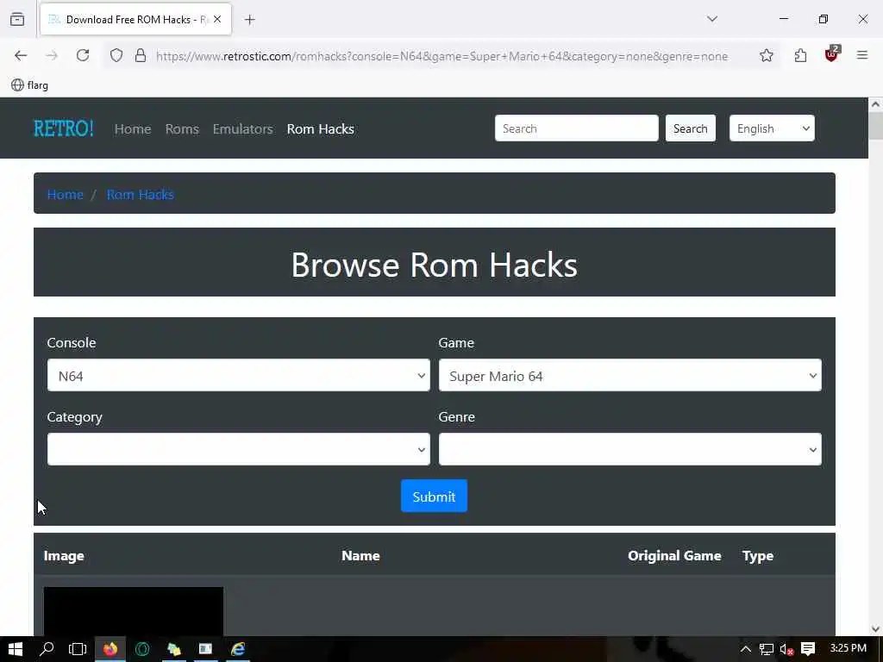Open the Console dropdown showing N64
Image resolution: width=883 pixels, height=662 pixels.
coord(239,376)
